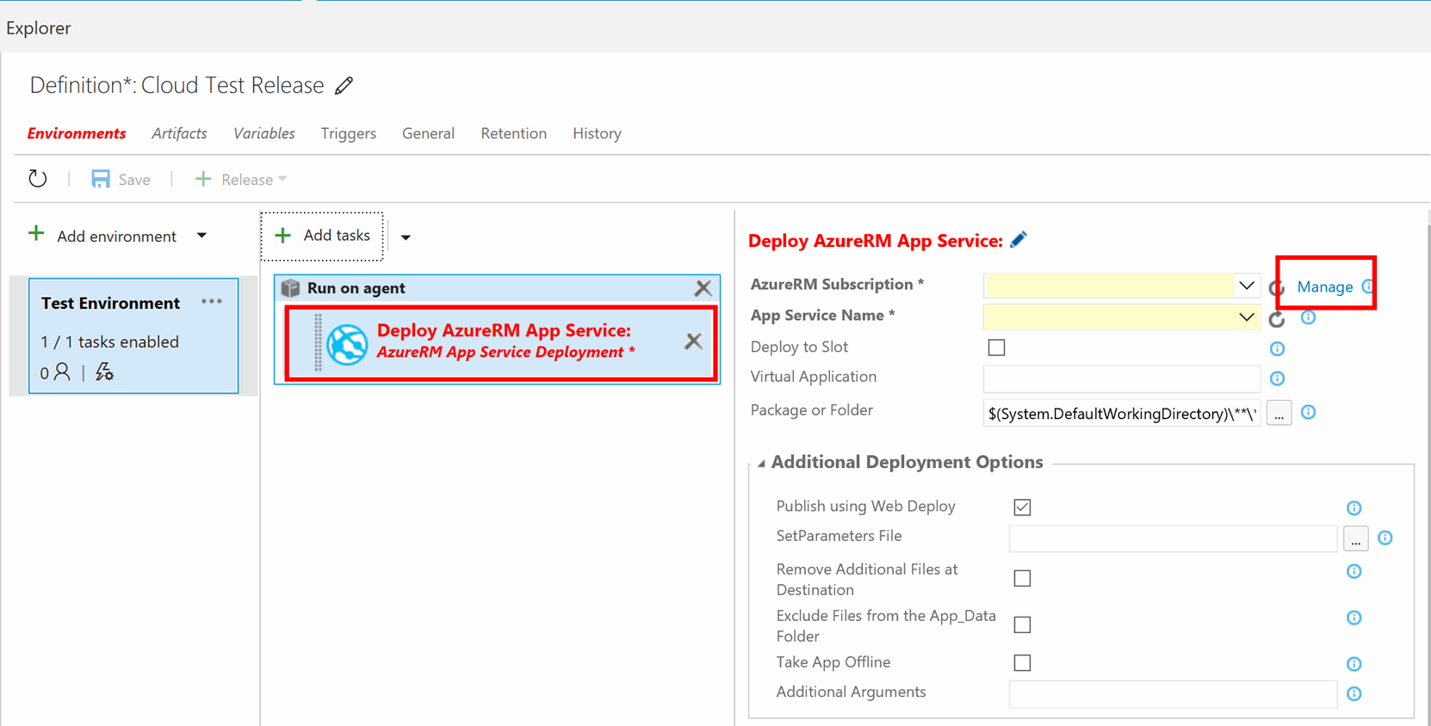Click the approvers person icon in Test Environment
The width and height of the screenshot is (1431, 726).
[x=62, y=372]
